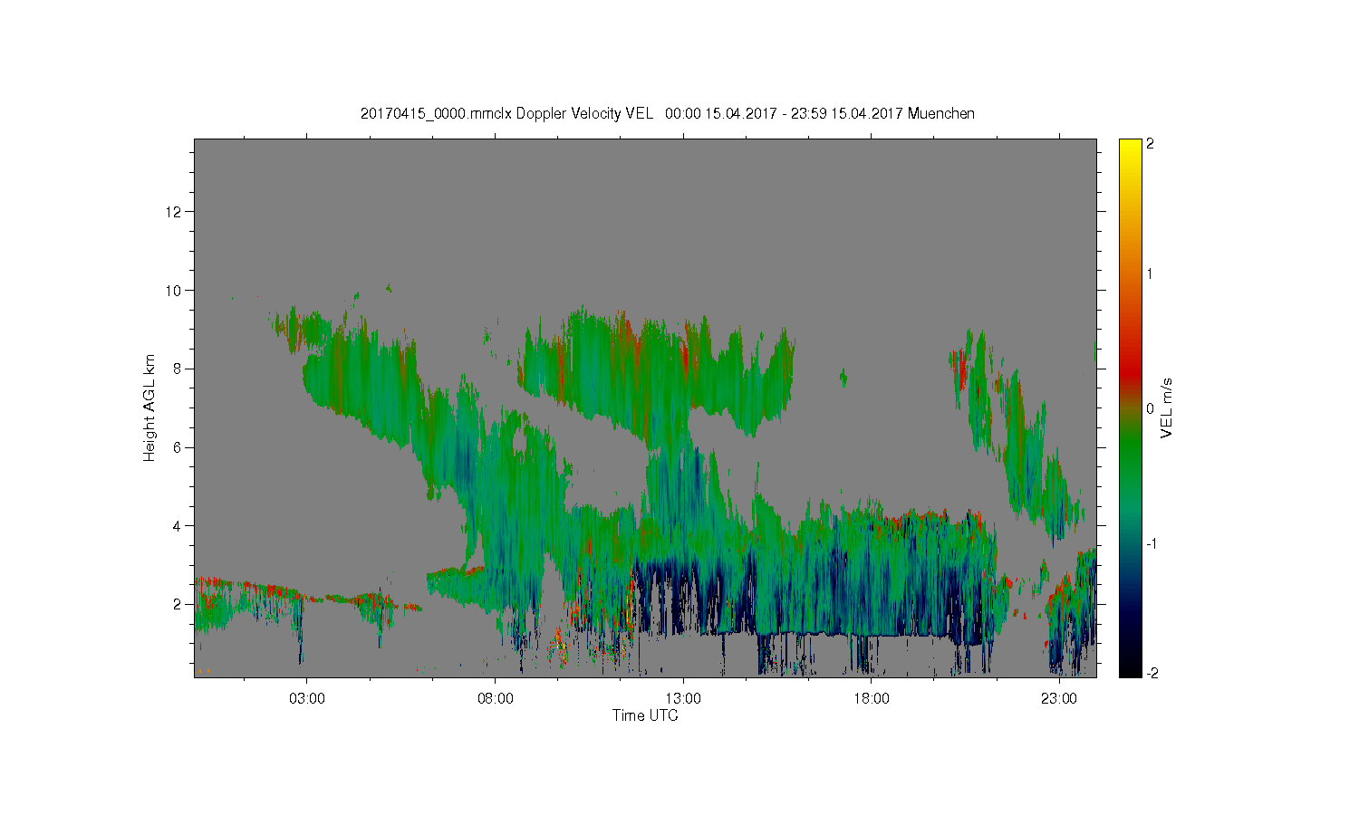Click the colorbar label 0

(1151, 408)
